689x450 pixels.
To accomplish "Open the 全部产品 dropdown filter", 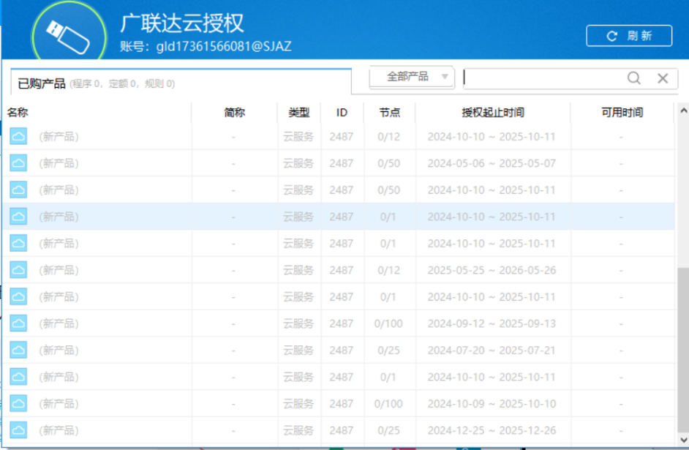I will 413,77.
